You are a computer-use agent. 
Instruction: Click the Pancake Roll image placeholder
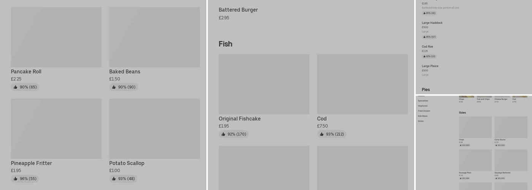tap(56, 37)
